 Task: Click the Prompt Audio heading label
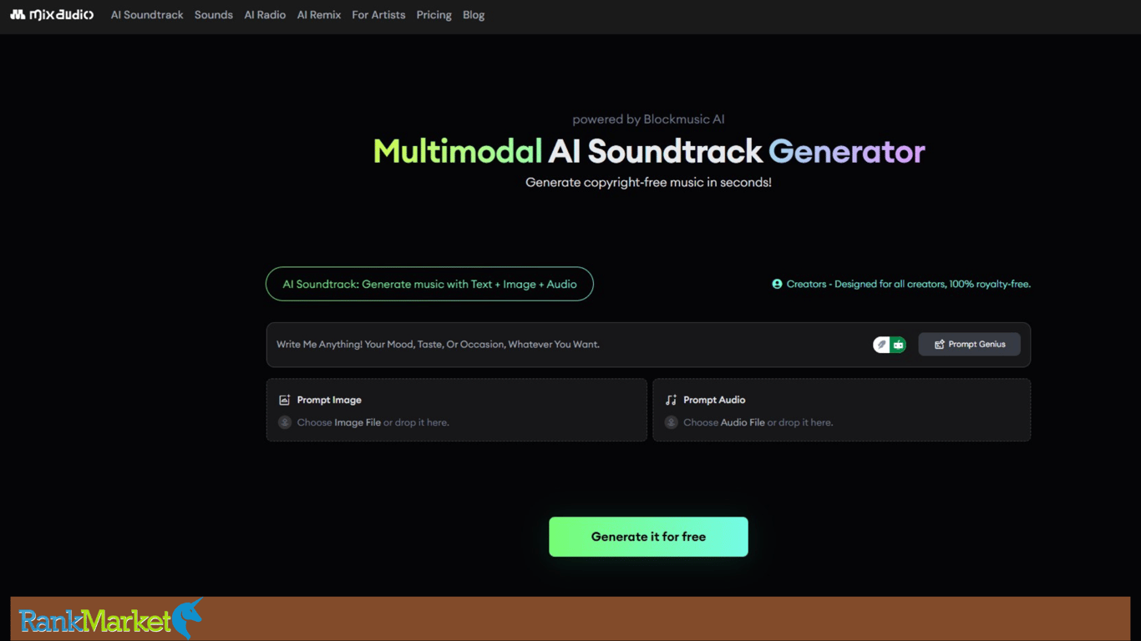pyautogui.click(x=714, y=400)
